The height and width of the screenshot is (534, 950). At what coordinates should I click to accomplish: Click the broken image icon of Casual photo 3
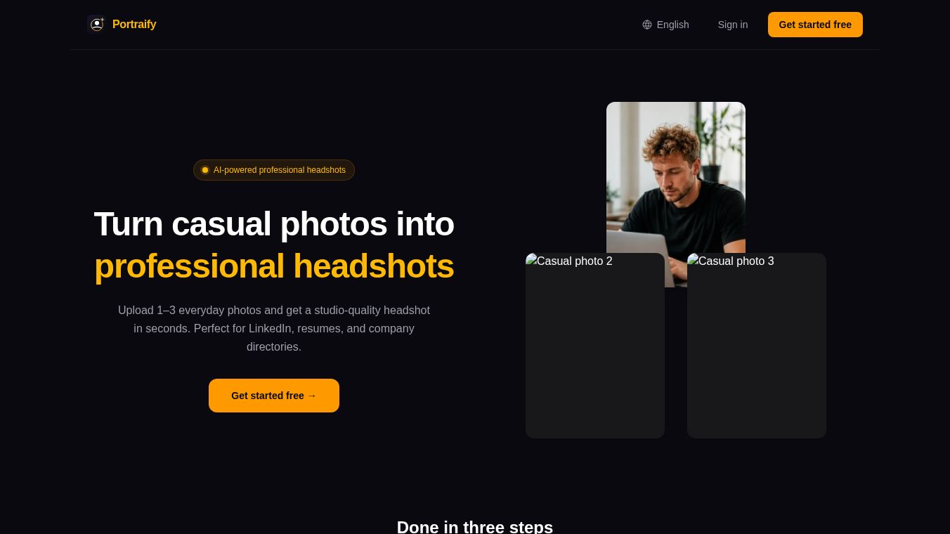coord(693,260)
